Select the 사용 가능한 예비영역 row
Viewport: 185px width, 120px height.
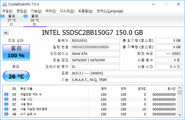(x=90, y=109)
